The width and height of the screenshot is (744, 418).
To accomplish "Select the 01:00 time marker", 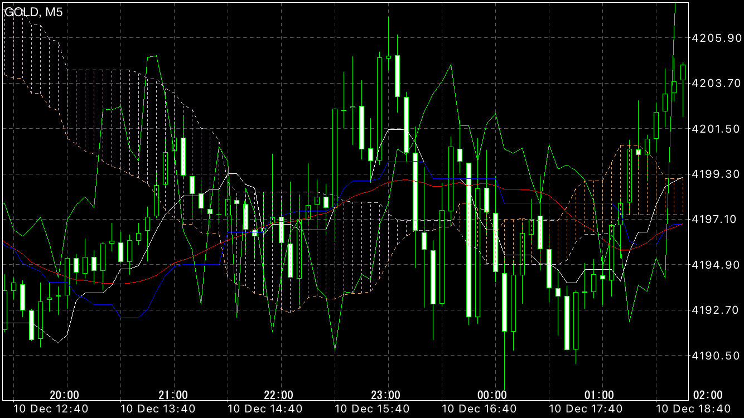I will point(599,395).
